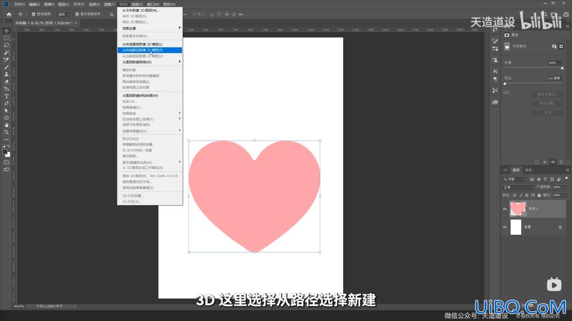
Task: Select the Horizontal Type tool
Action: [x=6, y=96]
